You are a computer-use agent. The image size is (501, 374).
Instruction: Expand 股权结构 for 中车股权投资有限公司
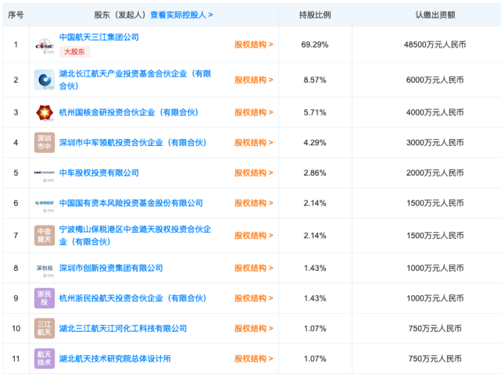click(254, 173)
